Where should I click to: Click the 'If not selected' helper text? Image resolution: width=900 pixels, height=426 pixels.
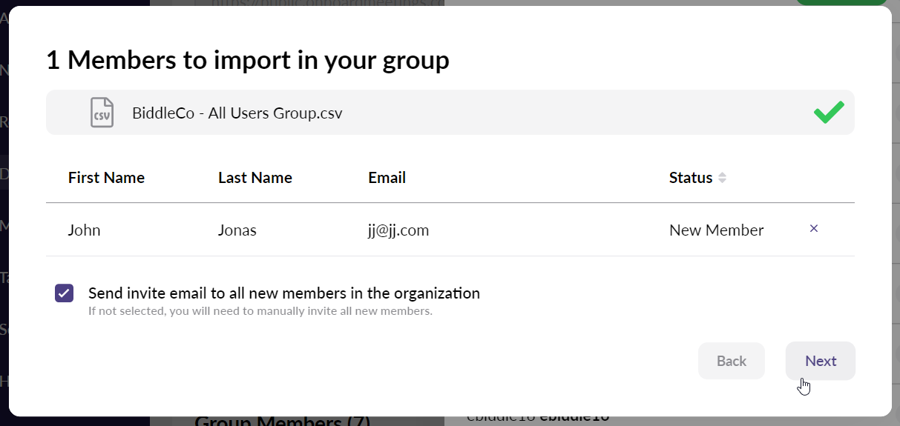(260, 311)
